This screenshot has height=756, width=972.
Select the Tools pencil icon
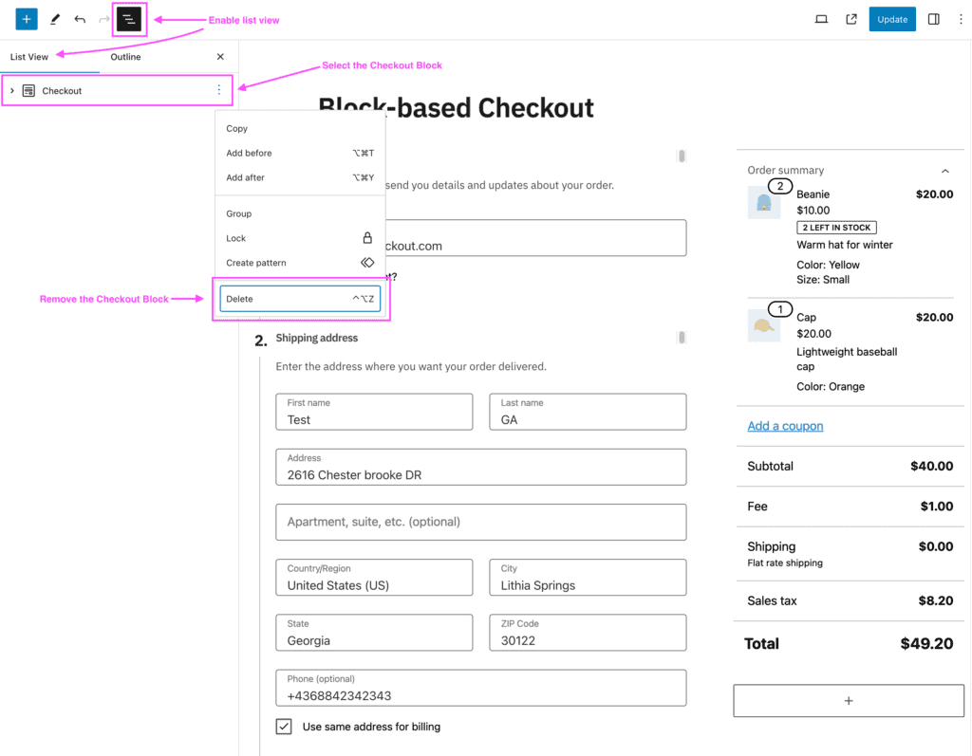(x=53, y=19)
